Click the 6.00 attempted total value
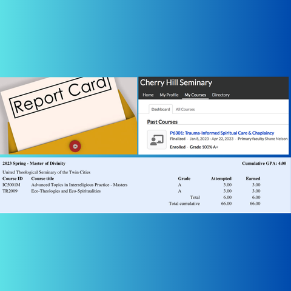This screenshot has width=291, height=291. tap(227, 197)
